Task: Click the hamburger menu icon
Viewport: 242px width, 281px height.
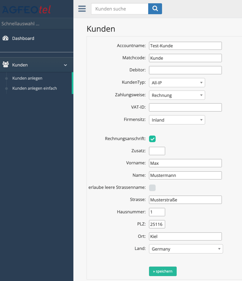Action: pyautogui.click(x=82, y=9)
